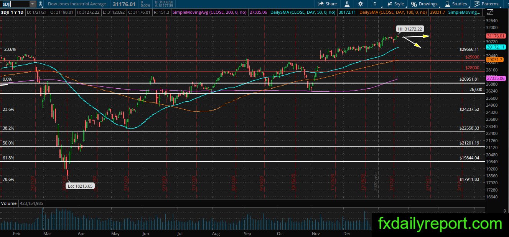Click the Patterns chart icon
This screenshot has height=237, width=509.
tap(476, 4)
